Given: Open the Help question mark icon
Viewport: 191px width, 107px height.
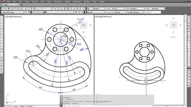Looking at the screenshot, I should click(x=84, y=9).
